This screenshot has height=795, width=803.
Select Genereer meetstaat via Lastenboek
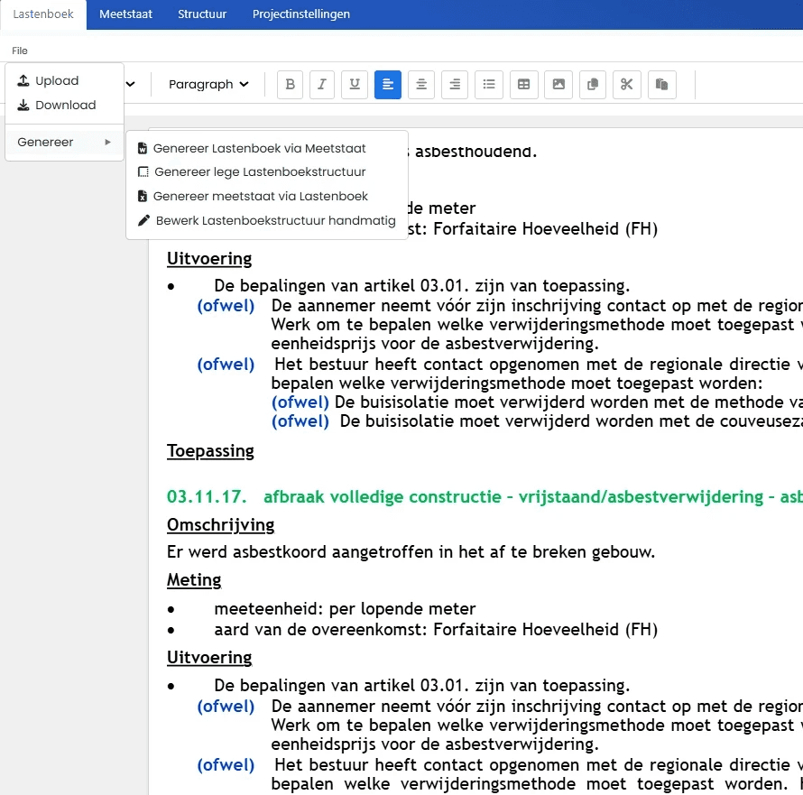[x=267, y=196]
